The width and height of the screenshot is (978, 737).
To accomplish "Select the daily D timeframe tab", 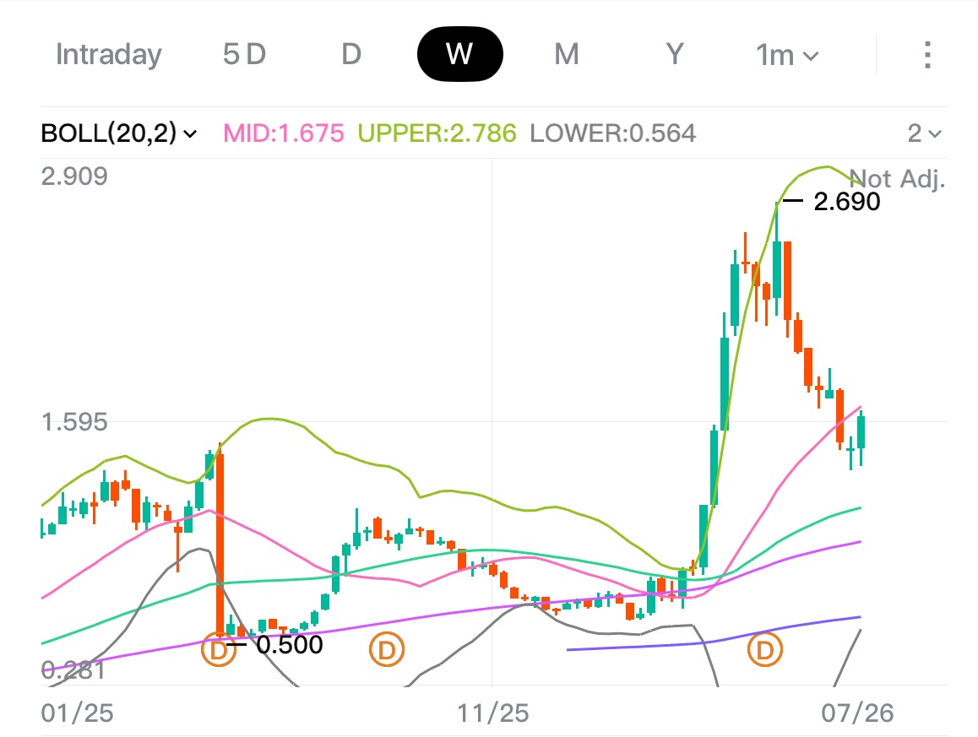I will point(351,54).
